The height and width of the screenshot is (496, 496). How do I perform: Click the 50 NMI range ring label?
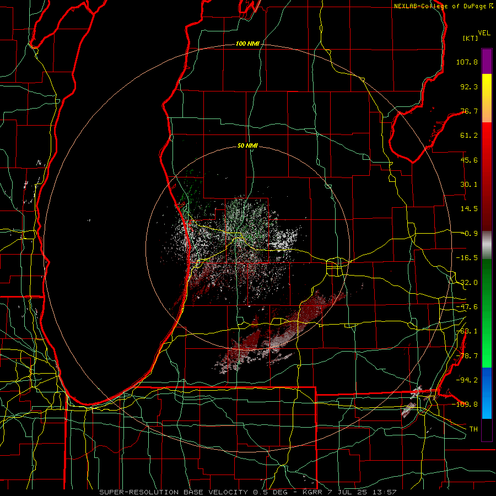pyautogui.click(x=247, y=145)
